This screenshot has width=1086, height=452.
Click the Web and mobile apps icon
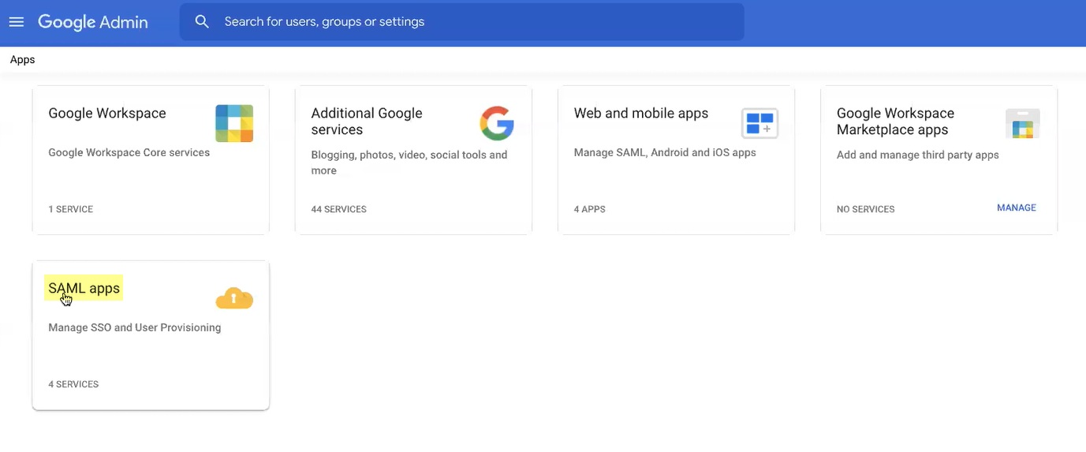point(759,123)
